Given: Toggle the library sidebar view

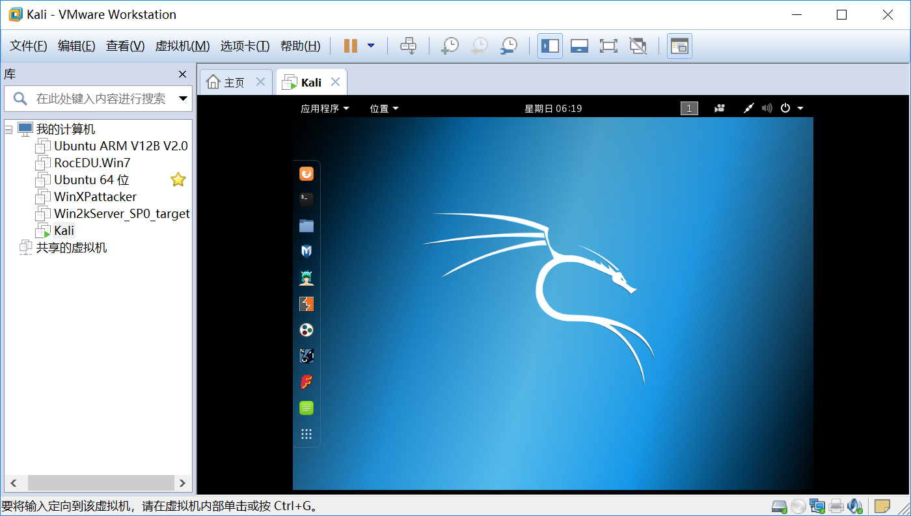Looking at the screenshot, I should (x=550, y=46).
